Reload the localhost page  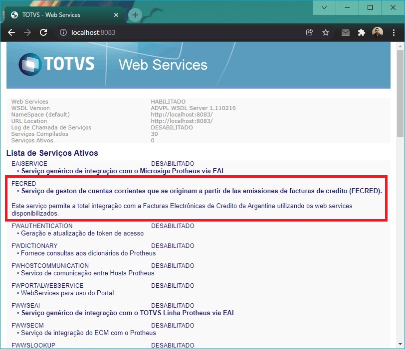pyautogui.click(x=43, y=32)
